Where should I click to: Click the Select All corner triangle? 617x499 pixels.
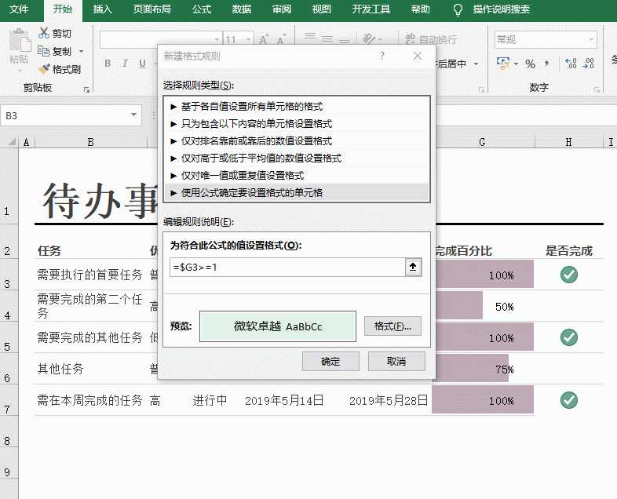[x=12, y=141]
